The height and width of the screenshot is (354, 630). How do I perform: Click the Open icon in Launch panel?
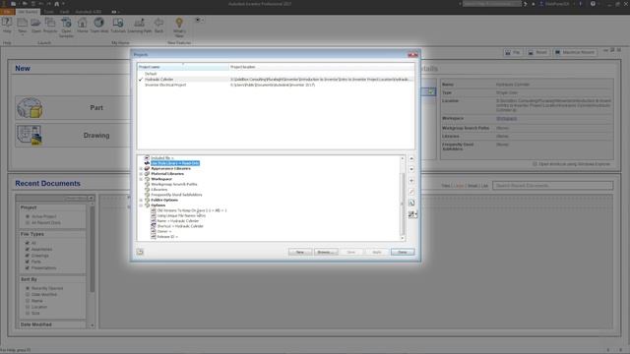click(x=35, y=24)
